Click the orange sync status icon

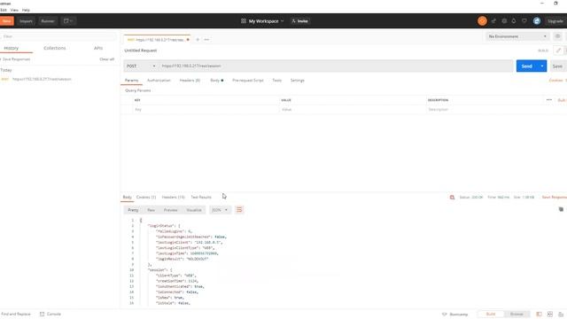pyautogui.click(x=482, y=21)
